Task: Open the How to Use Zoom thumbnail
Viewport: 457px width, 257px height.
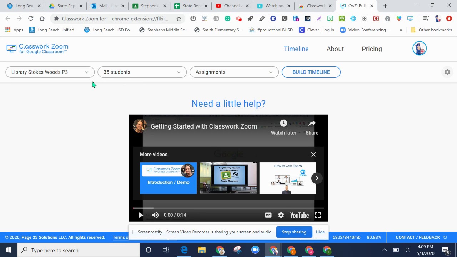Action: (x=288, y=178)
